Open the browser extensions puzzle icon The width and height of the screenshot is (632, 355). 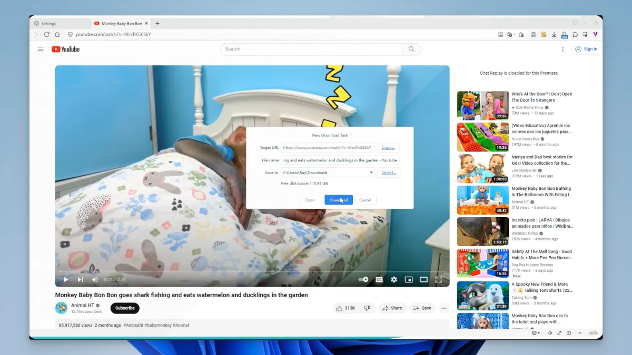click(x=575, y=35)
